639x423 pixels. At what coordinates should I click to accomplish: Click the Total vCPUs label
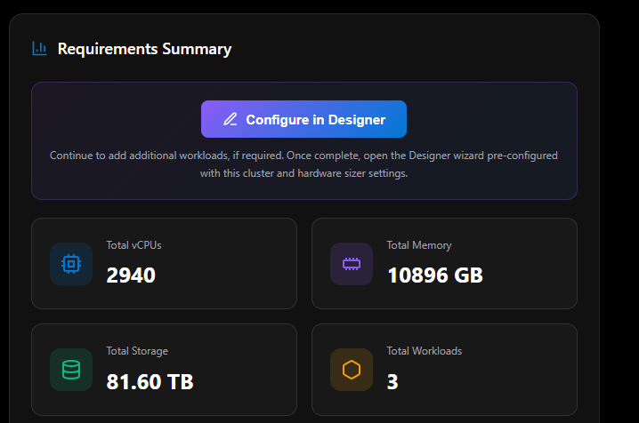(x=133, y=245)
